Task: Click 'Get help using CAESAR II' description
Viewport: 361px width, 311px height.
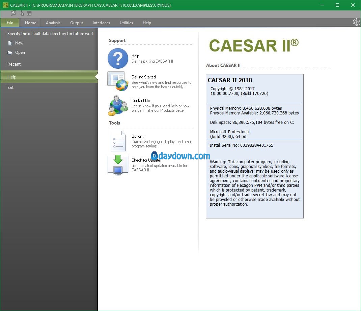Action: pos(152,61)
